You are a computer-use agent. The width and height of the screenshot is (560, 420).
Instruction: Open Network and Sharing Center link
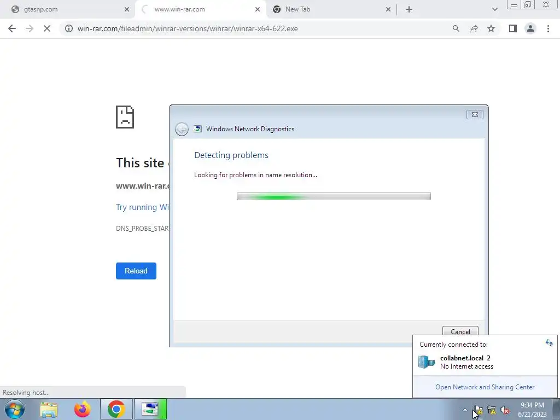click(x=485, y=387)
